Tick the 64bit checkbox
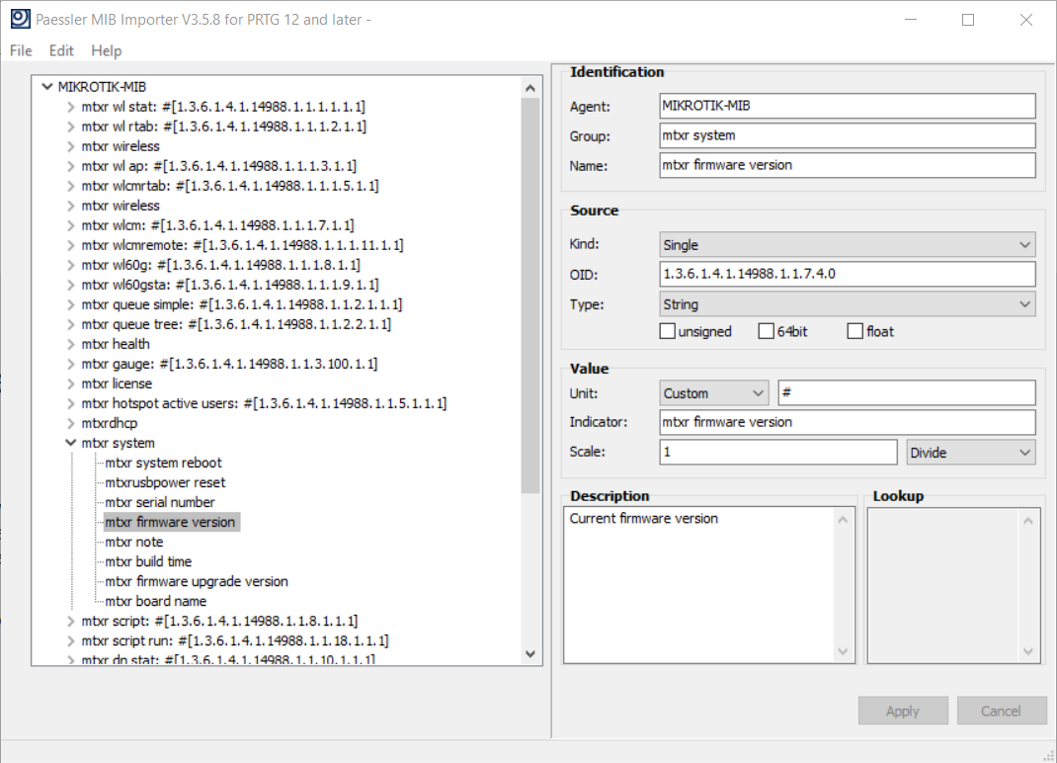Viewport: 1057px width, 763px height. (x=767, y=332)
